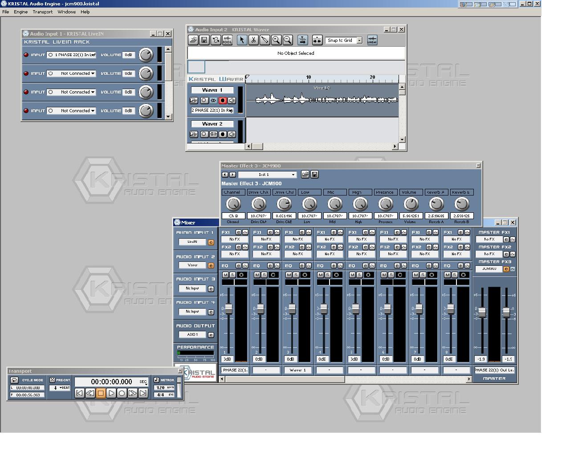Bypass channel 1 EQ curve button
Screen dimensions: 570x456
point(245,265)
